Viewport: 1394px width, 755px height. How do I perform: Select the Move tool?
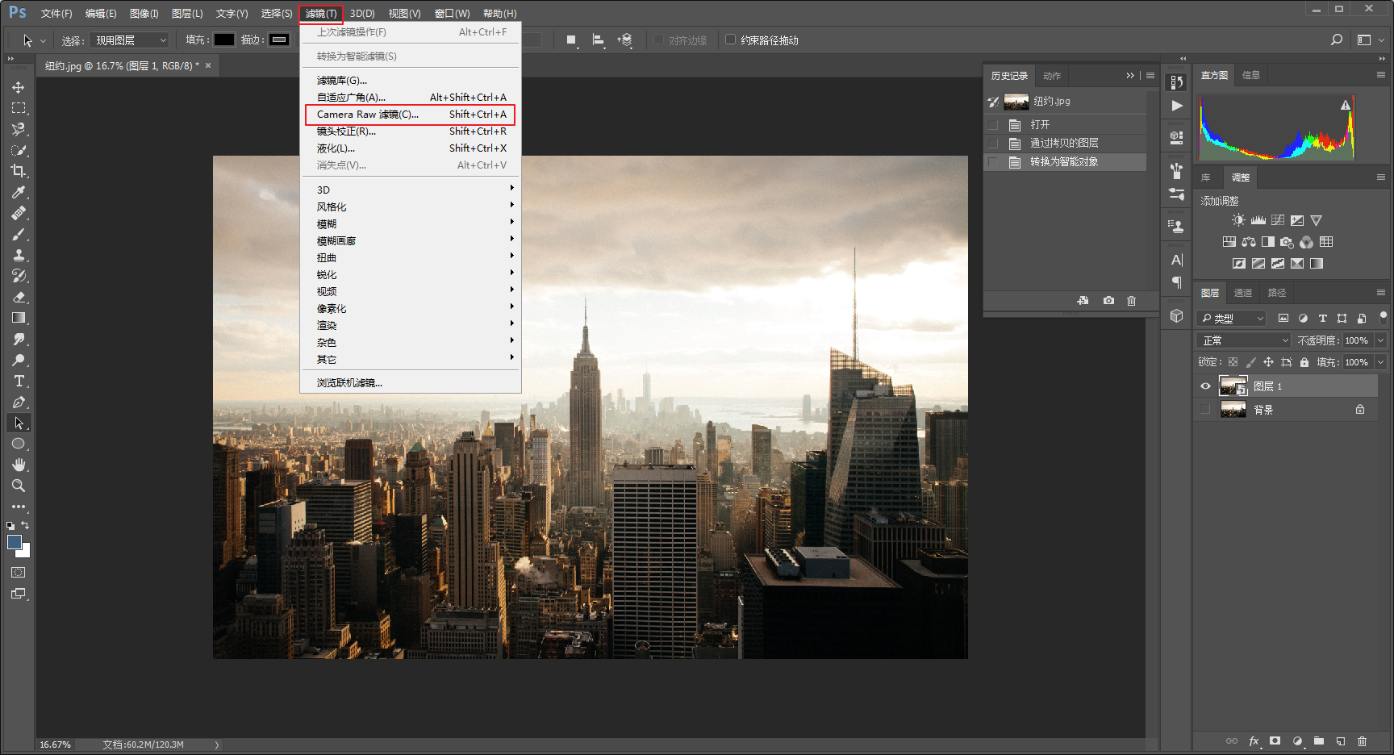[x=18, y=87]
